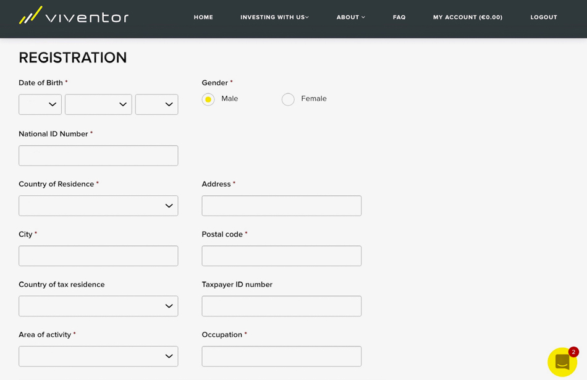Click the Postal code input
Screen dimensions: 587x380
click(281, 256)
